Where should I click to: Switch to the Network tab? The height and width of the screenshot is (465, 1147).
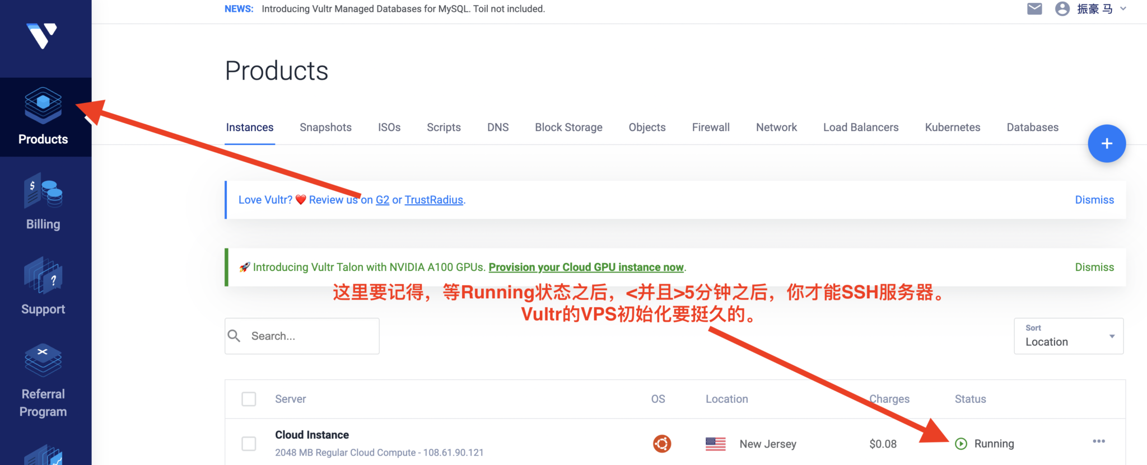coord(776,127)
